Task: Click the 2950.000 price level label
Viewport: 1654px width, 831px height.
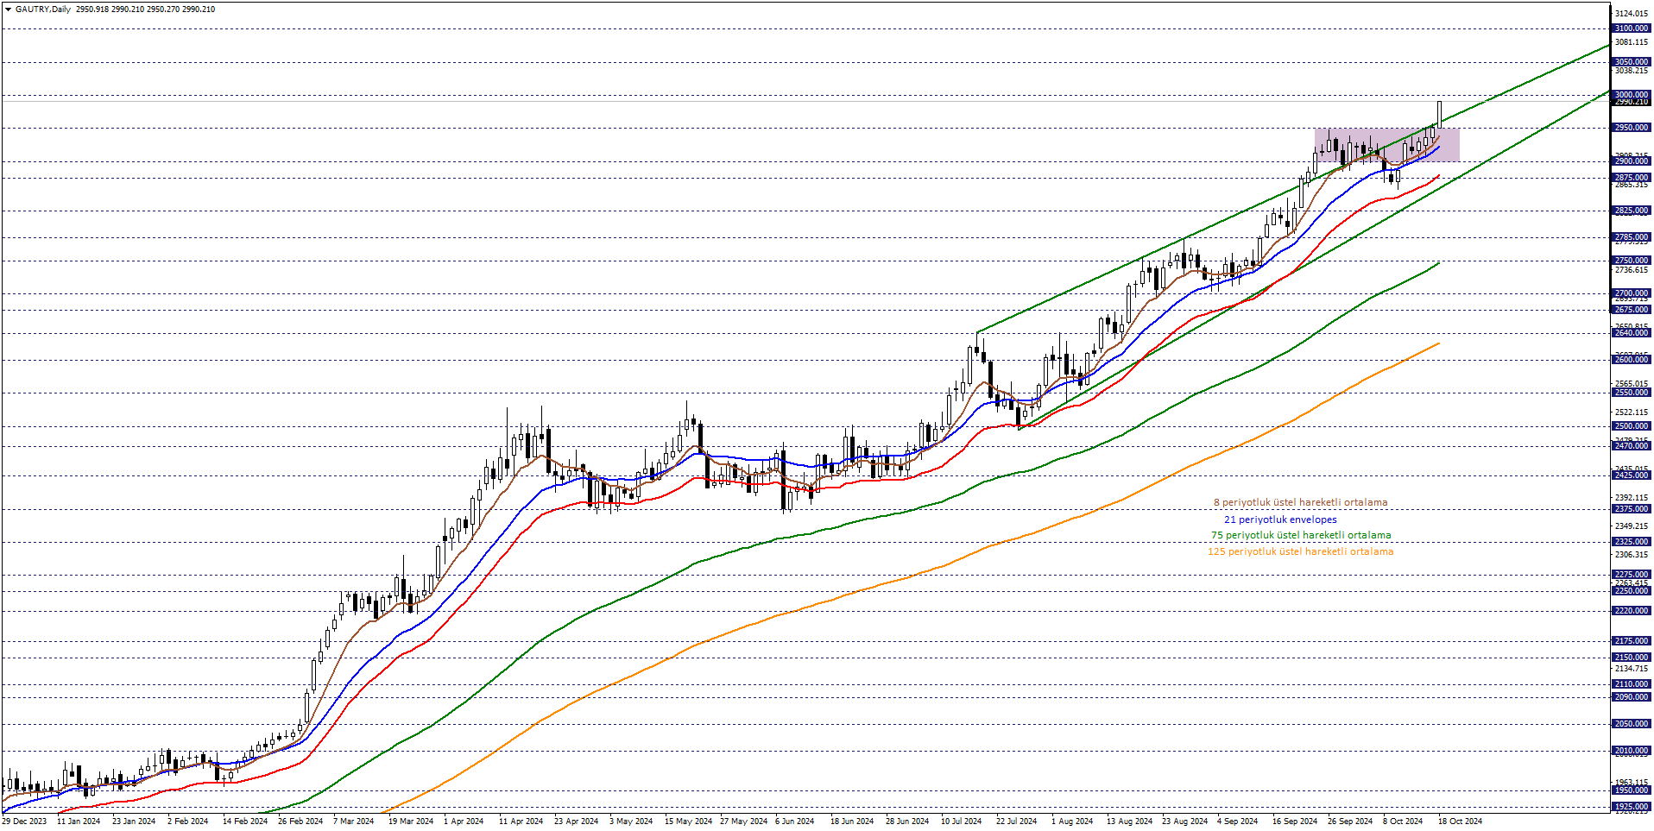Action: 1631,128
